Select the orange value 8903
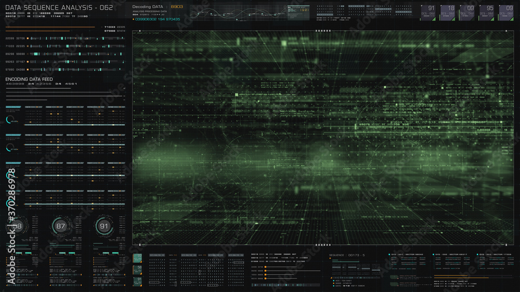This screenshot has width=520, height=292. point(177,7)
